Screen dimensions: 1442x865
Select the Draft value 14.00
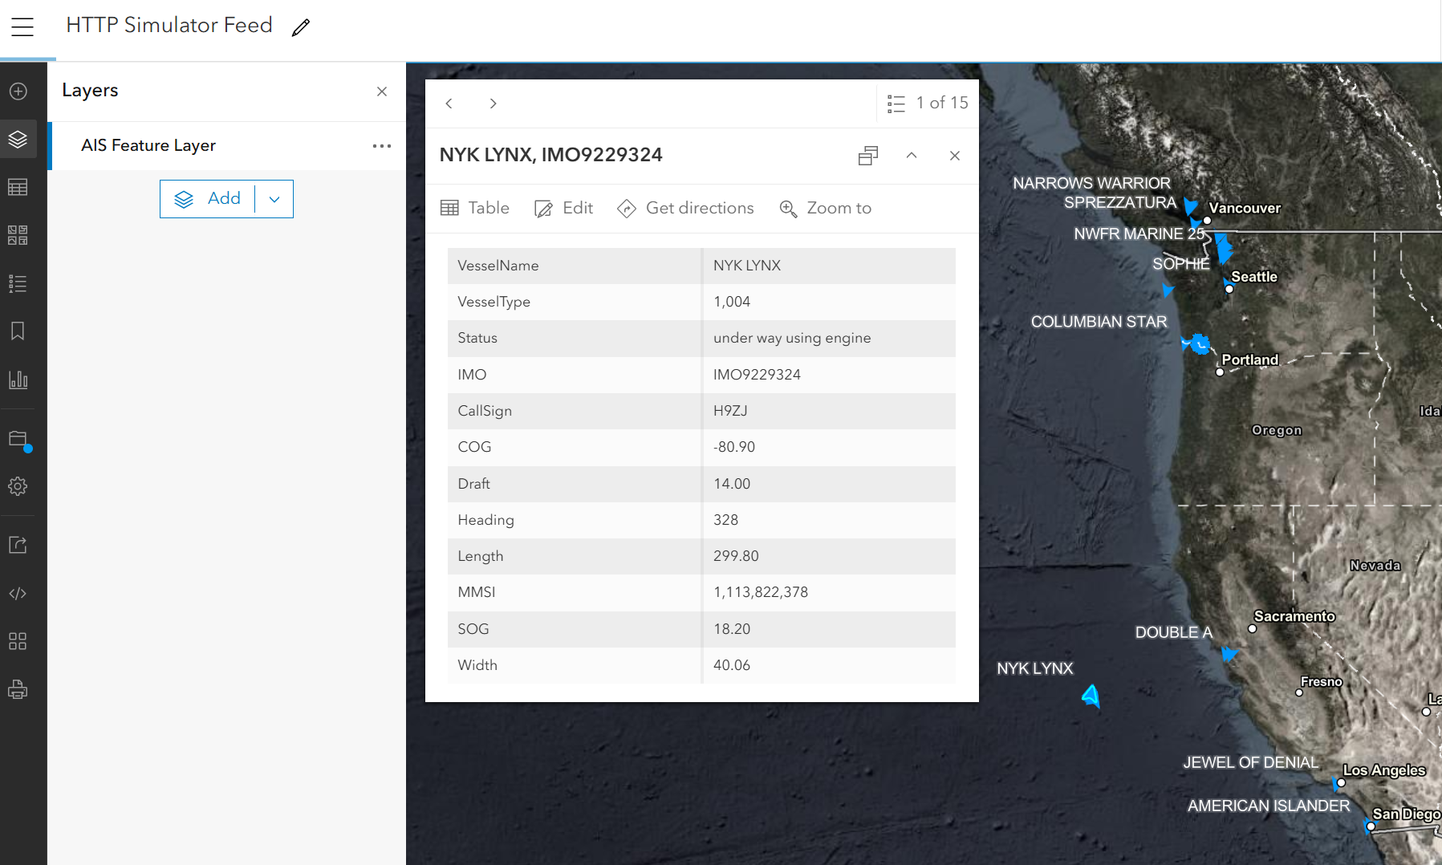point(732,484)
